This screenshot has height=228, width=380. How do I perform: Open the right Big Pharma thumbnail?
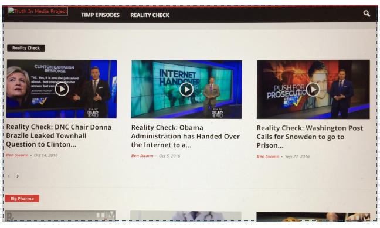tap(313, 216)
